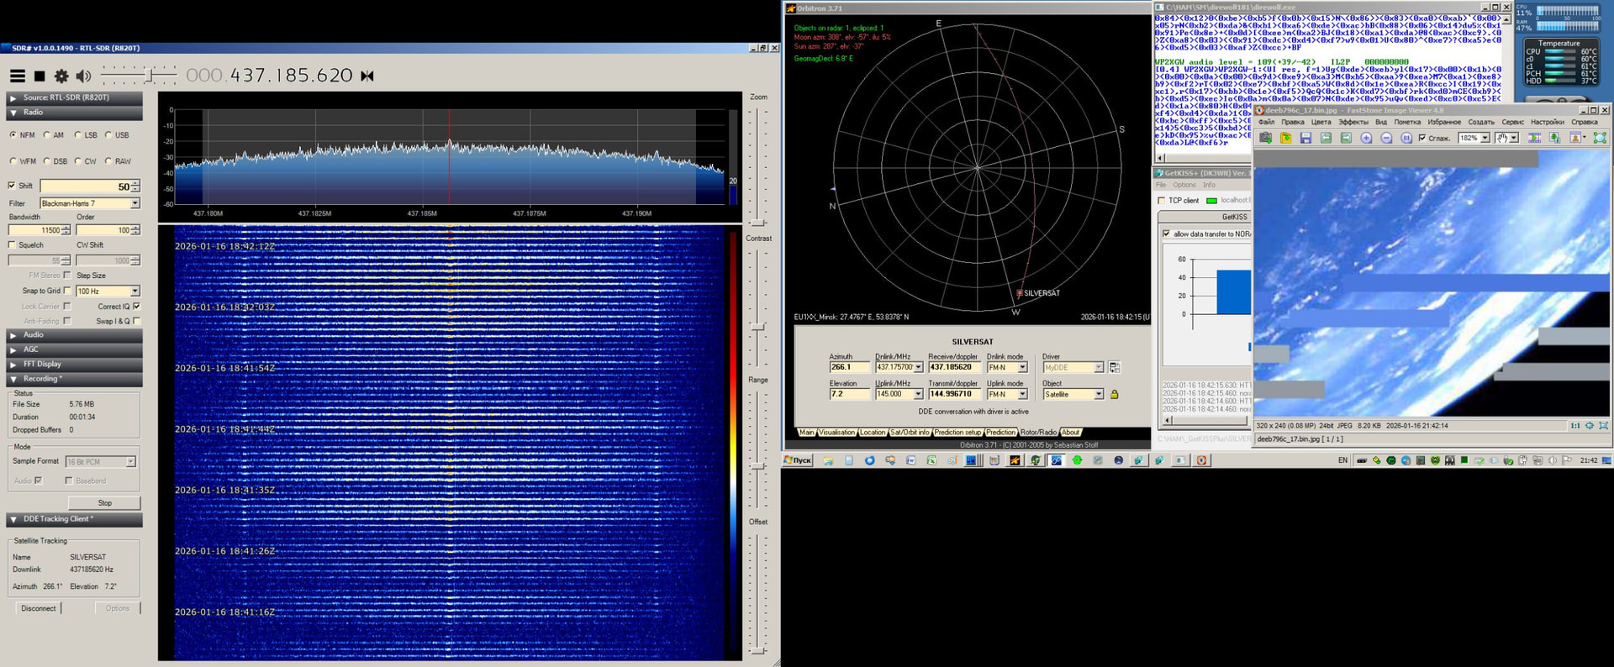Zoom in using FastStone plus icon

coord(1366,138)
